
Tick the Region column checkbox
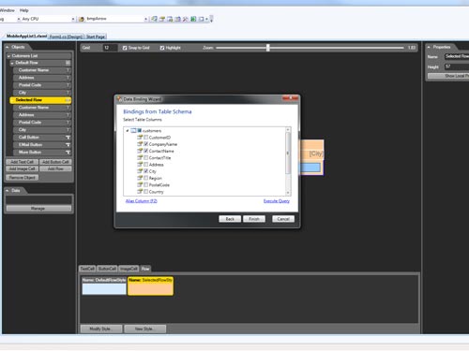pos(146,178)
